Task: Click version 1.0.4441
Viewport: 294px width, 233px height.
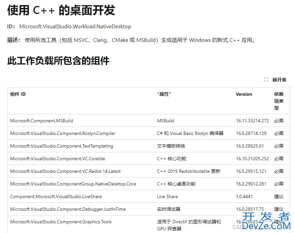Action: [x=244, y=197]
